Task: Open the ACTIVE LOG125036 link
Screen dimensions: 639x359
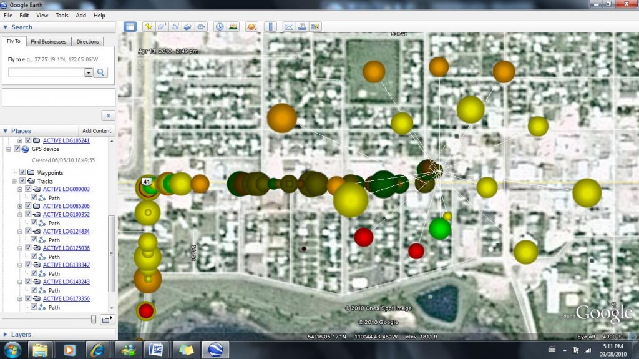Action: [x=66, y=248]
